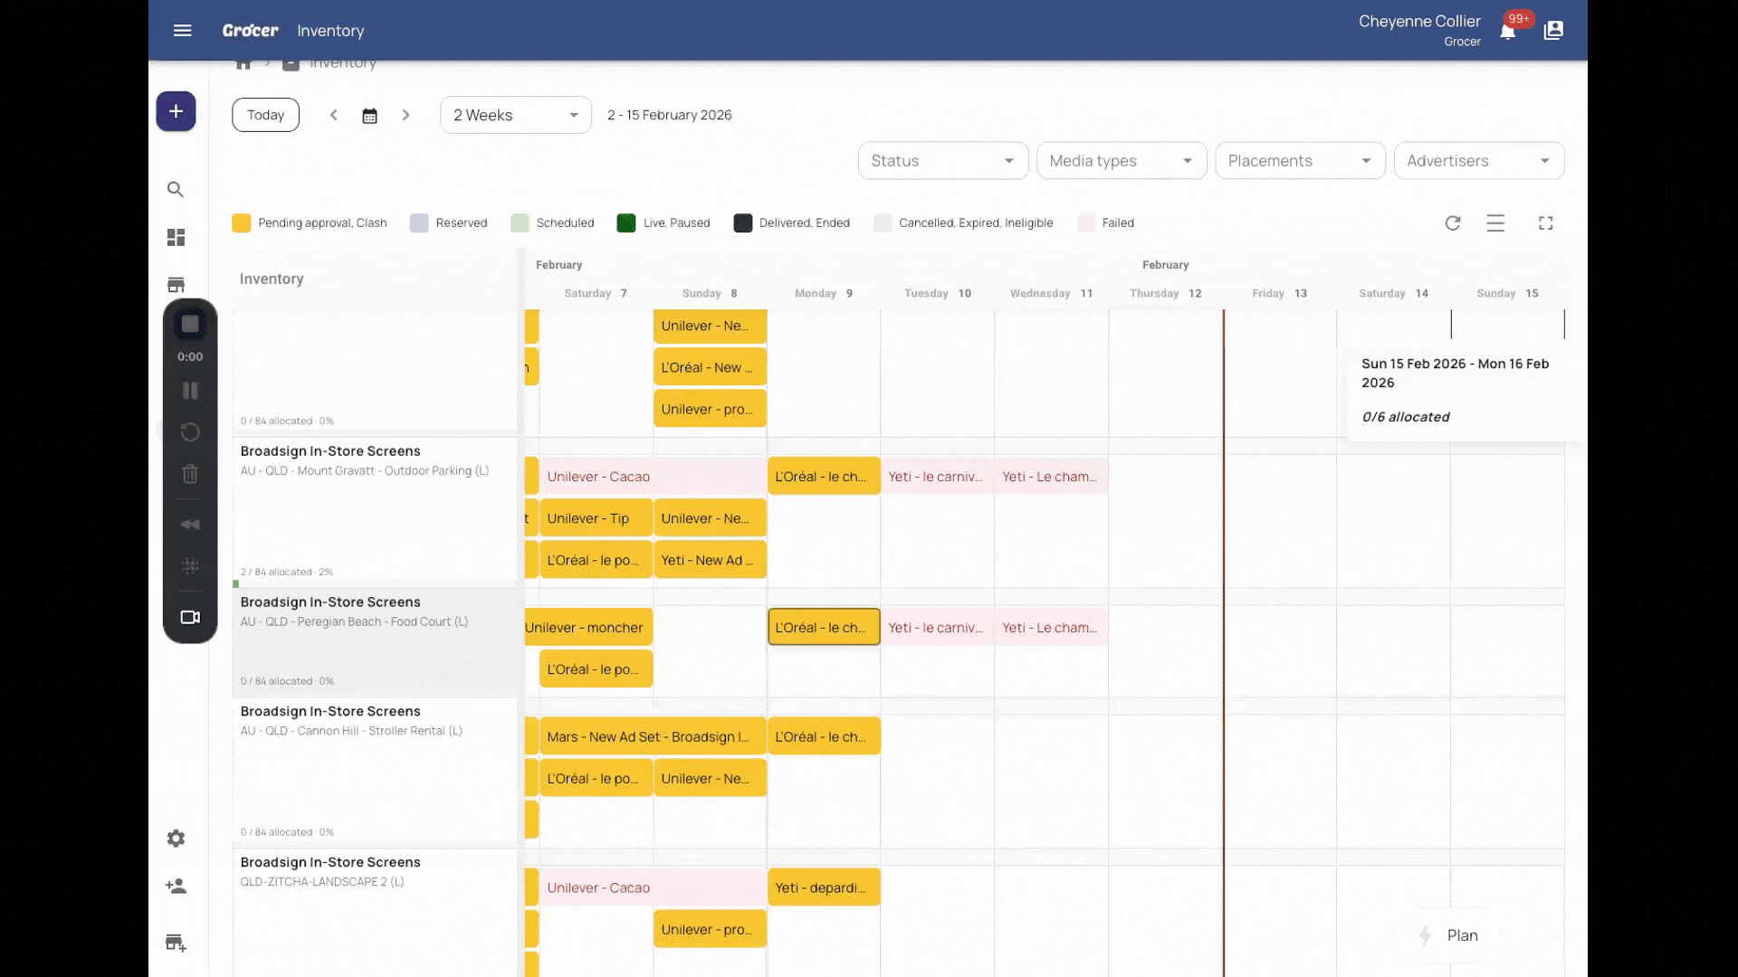Pause the screen recording
Image resolution: width=1738 pixels, height=977 pixels.
click(190, 391)
